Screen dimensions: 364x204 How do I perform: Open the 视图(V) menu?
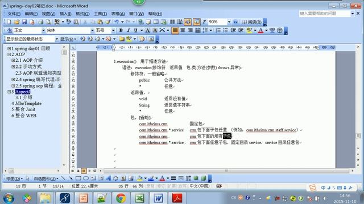coord(48,14)
